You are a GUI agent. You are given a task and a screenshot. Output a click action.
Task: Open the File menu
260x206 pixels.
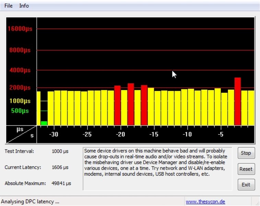coord(8,6)
